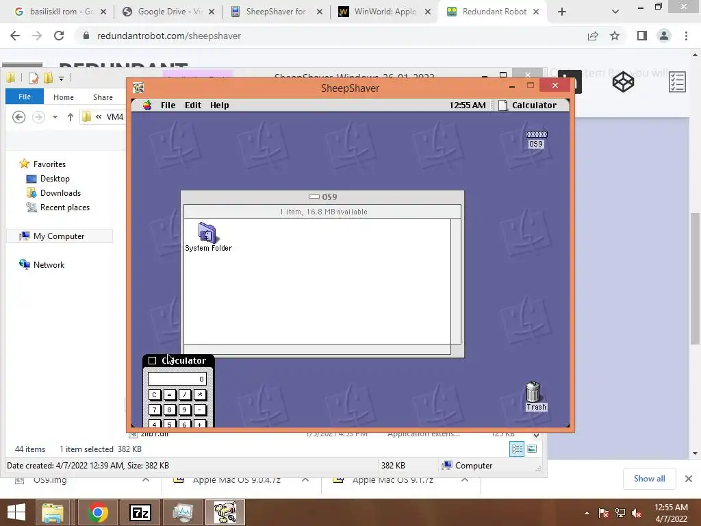The image size is (701, 526).
Task: Switch Explorer to large icons view
Action: click(x=532, y=449)
